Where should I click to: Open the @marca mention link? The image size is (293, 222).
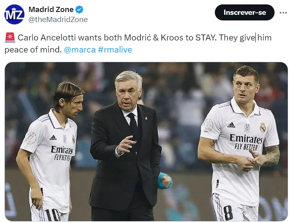click(x=80, y=50)
